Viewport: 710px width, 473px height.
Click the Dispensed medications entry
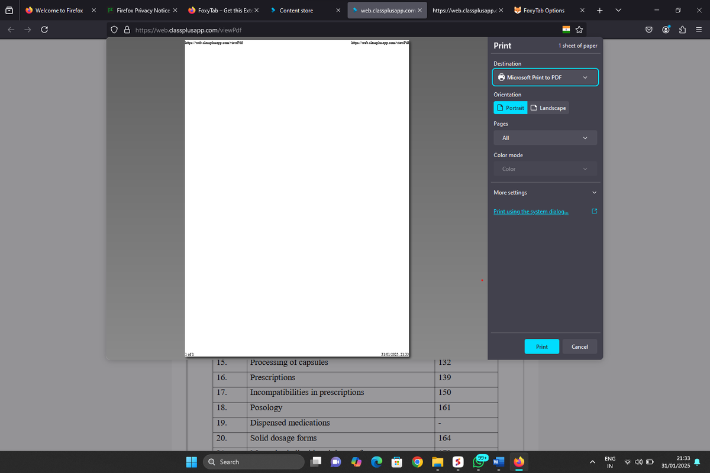[290, 423]
